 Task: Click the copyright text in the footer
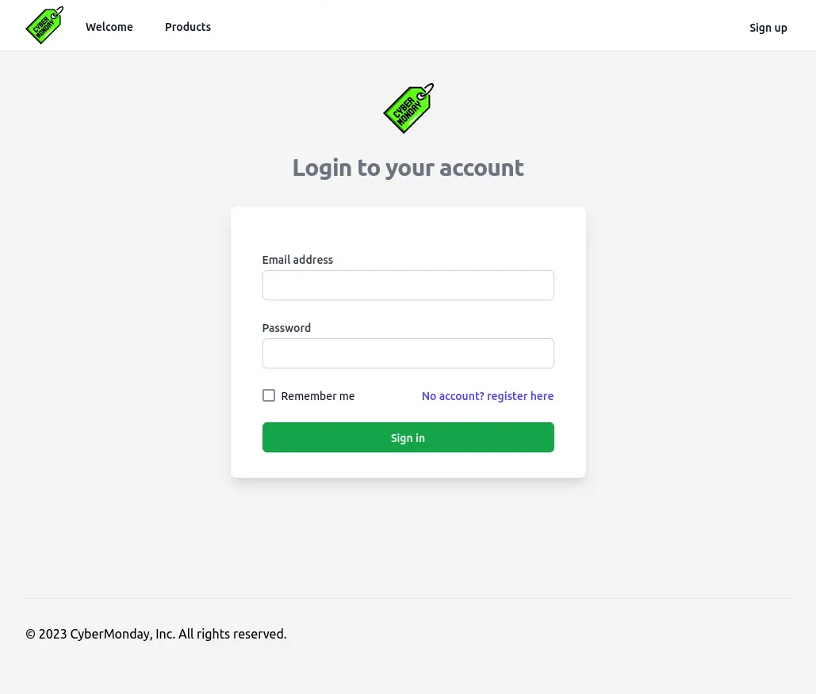(156, 634)
